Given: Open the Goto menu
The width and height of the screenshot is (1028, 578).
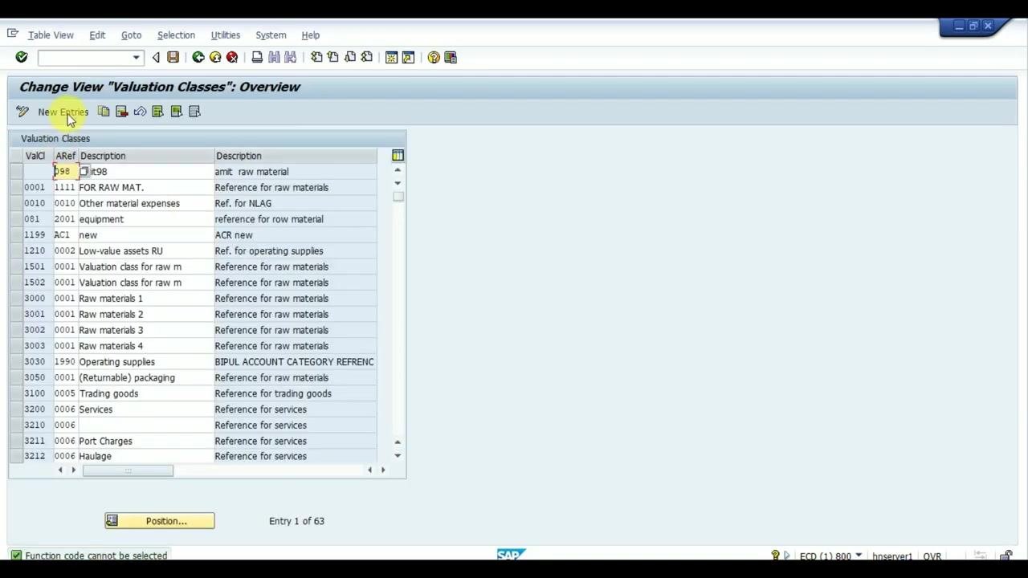Looking at the screenshot, I should (131, 35).
